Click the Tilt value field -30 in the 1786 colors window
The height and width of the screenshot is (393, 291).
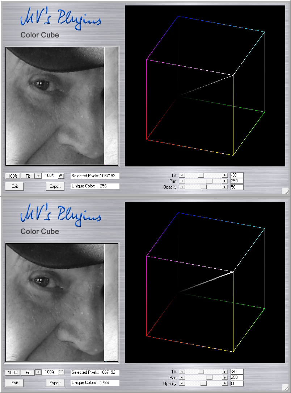pyautogui.click(x=237, y=372)
